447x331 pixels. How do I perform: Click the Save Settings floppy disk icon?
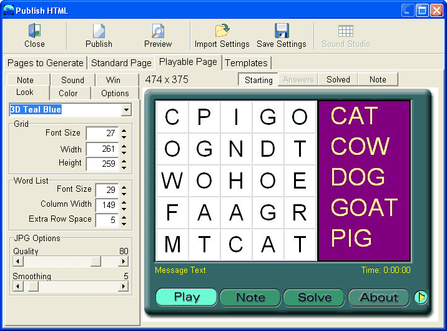coord(282,31)
